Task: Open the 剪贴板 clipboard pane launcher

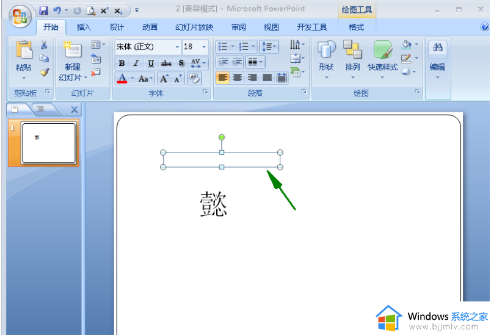Action: pos(48,92)
